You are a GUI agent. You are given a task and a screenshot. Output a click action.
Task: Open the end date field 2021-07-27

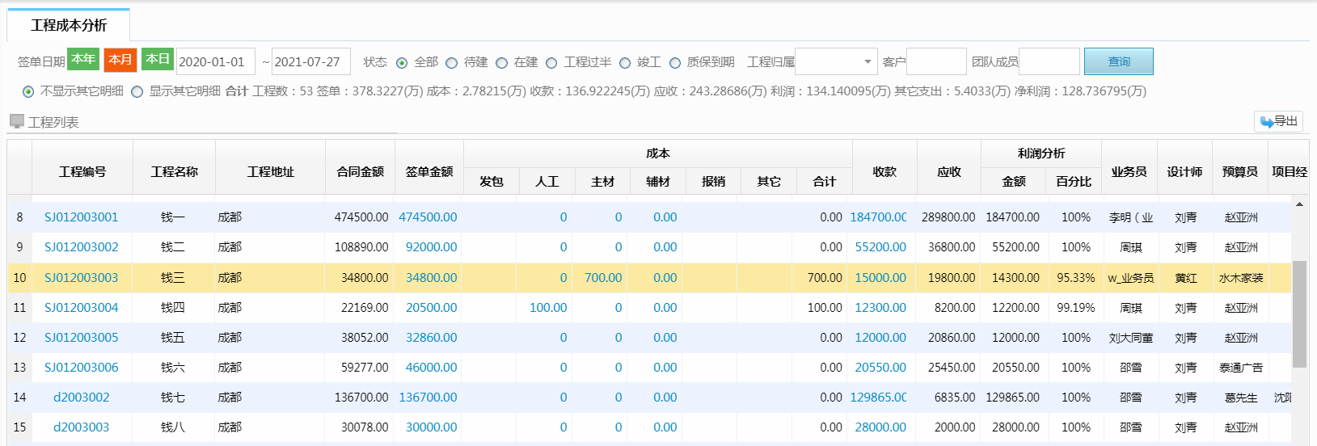click(x=311, y=61)
